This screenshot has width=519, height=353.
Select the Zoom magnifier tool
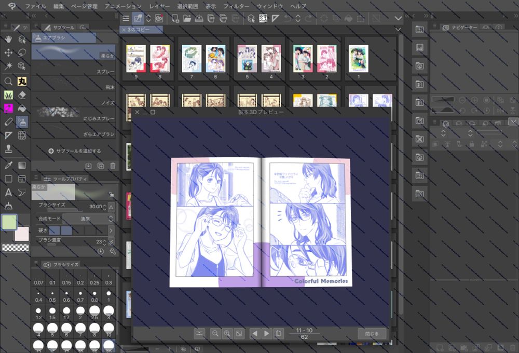[x=8, y=81]
